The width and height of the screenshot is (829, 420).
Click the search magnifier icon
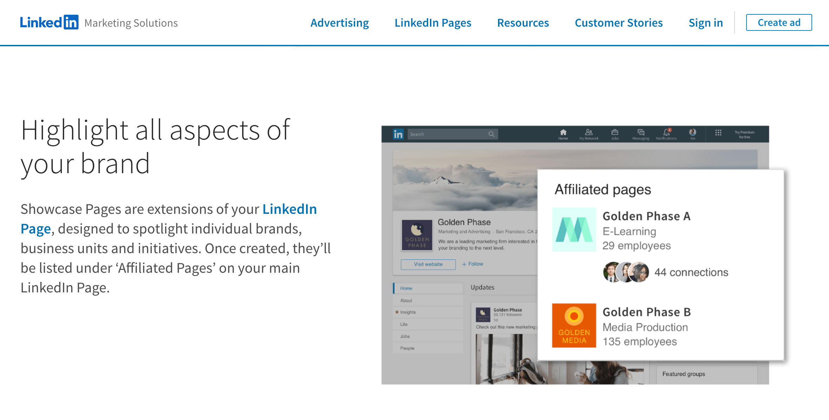[491, 134]
